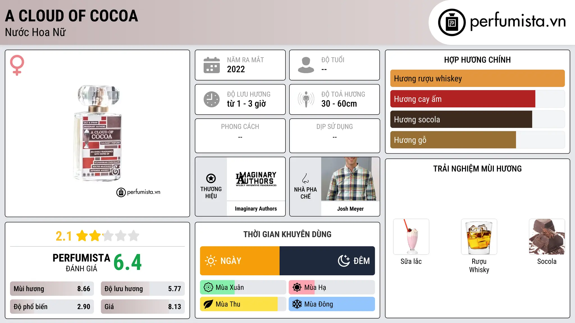Select the Ngày daytime segment
This screenshot has height=323, width=575.
[240, 261]
